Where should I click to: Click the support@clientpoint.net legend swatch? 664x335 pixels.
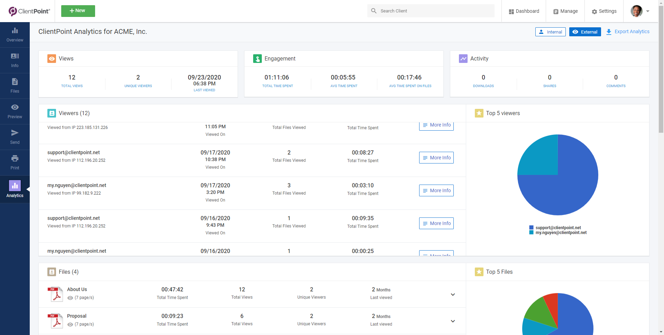532,227
